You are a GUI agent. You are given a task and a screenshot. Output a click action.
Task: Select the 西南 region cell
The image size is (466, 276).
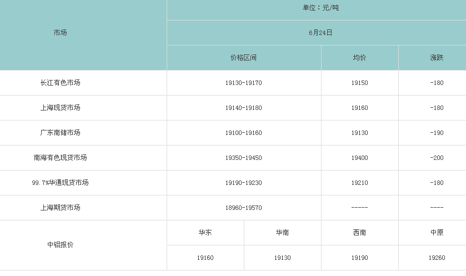pos(359,233)
